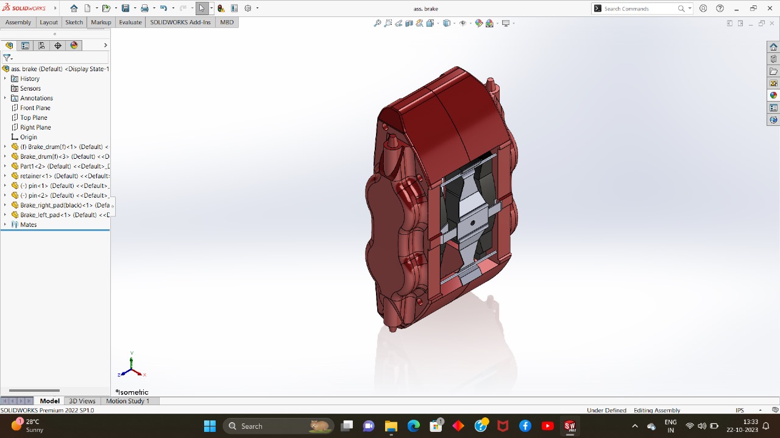Click the Rebuild traffic light icon
This screenshot has width=780, height=438.
(221, 9)
